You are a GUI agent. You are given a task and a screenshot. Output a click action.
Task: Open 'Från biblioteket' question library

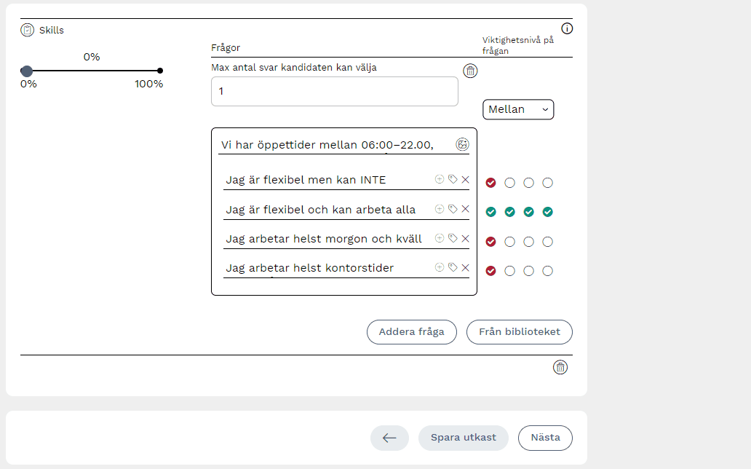[x=520, y=331]
